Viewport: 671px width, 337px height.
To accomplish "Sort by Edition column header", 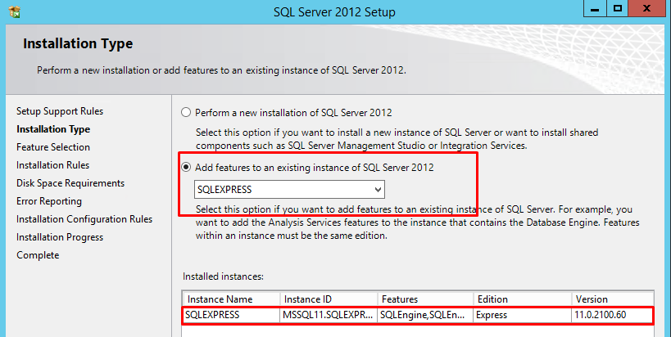I will point(523,299).
